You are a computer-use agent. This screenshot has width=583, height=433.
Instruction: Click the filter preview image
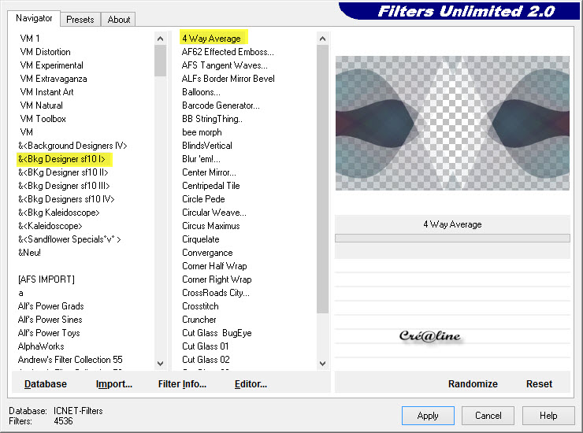click(x=451, y=123)
